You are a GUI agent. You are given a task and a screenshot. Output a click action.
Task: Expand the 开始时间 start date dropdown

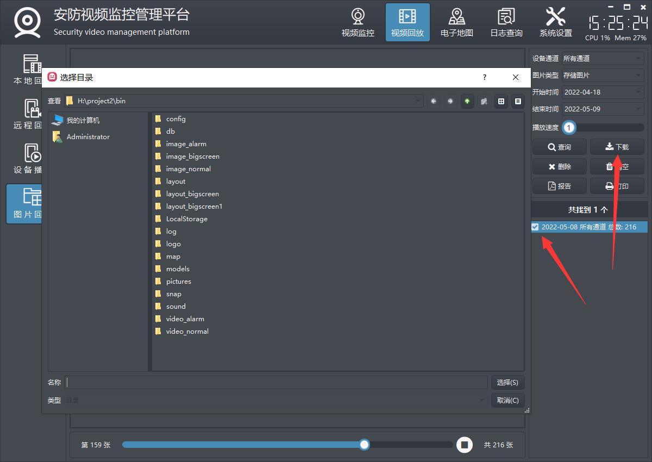638,92
